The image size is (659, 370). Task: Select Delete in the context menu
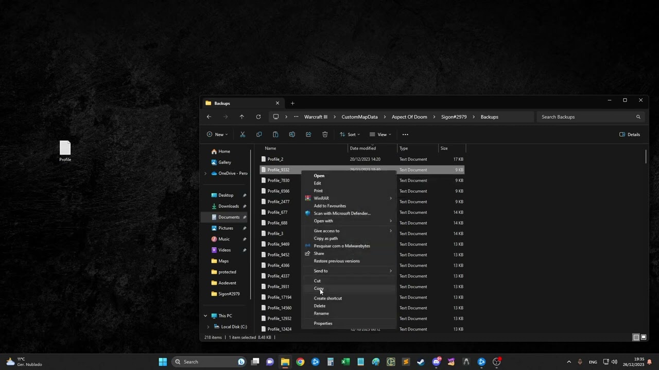[x=349, y=306]
